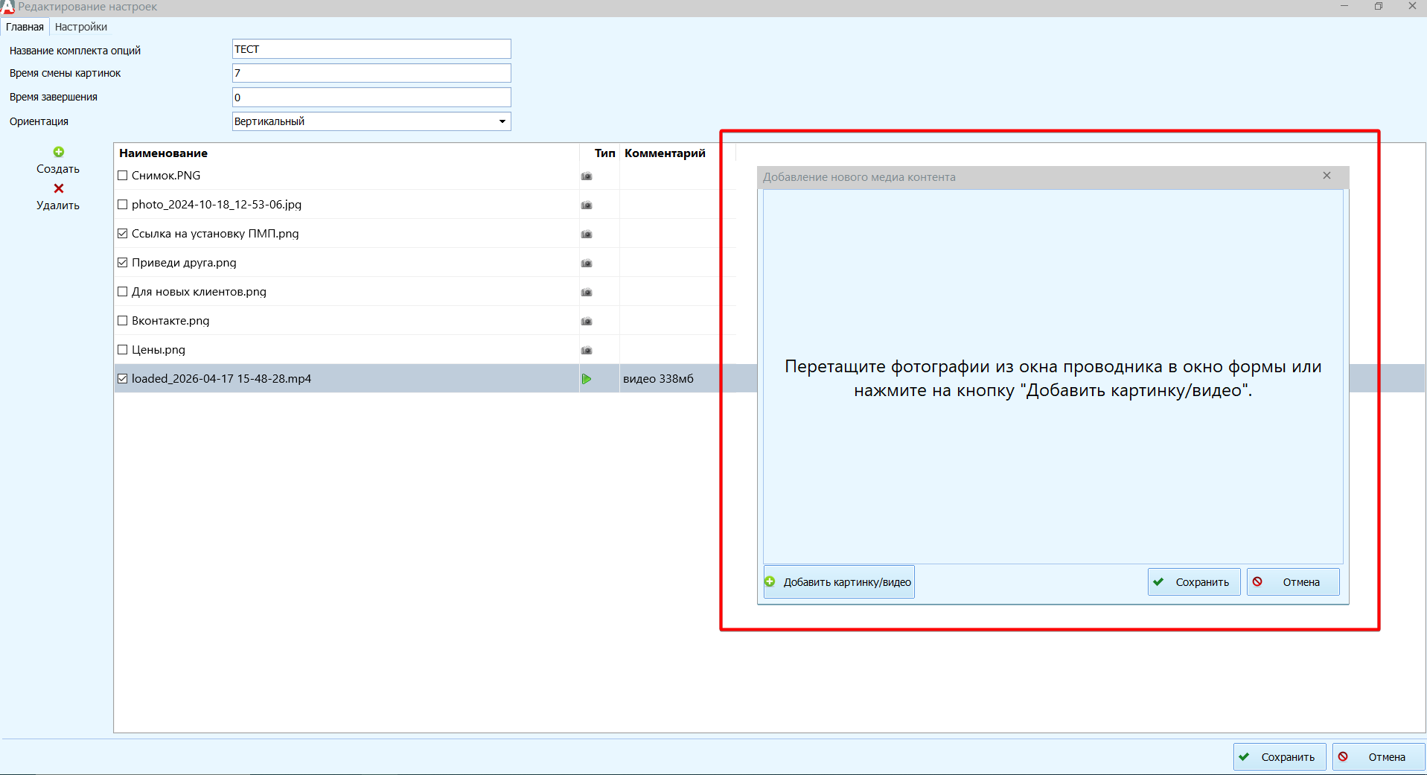Screen dimensions: 1427x775
Task: Click camera icon in Для новых клиентов.png row
Action: 587,293
